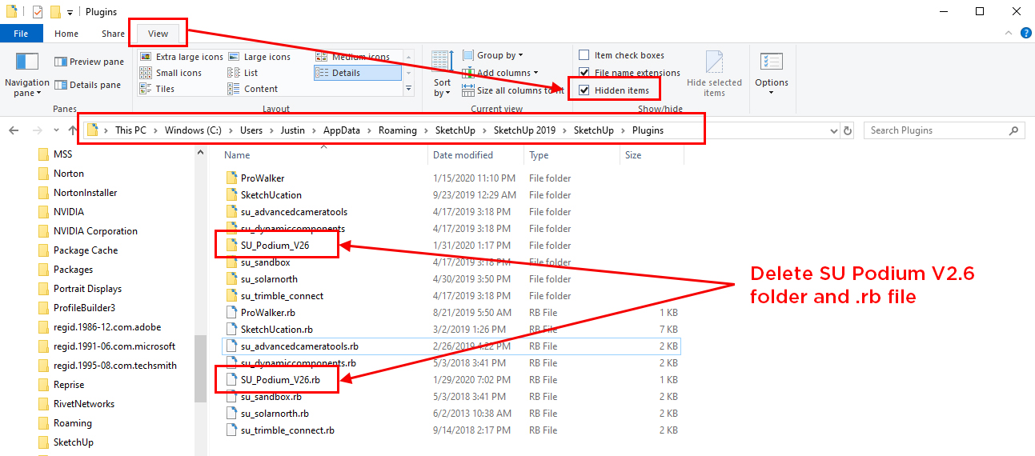Viewport: 1035px width, 456px height.
Task: Sort by Size column header
Action: (633, 155)
